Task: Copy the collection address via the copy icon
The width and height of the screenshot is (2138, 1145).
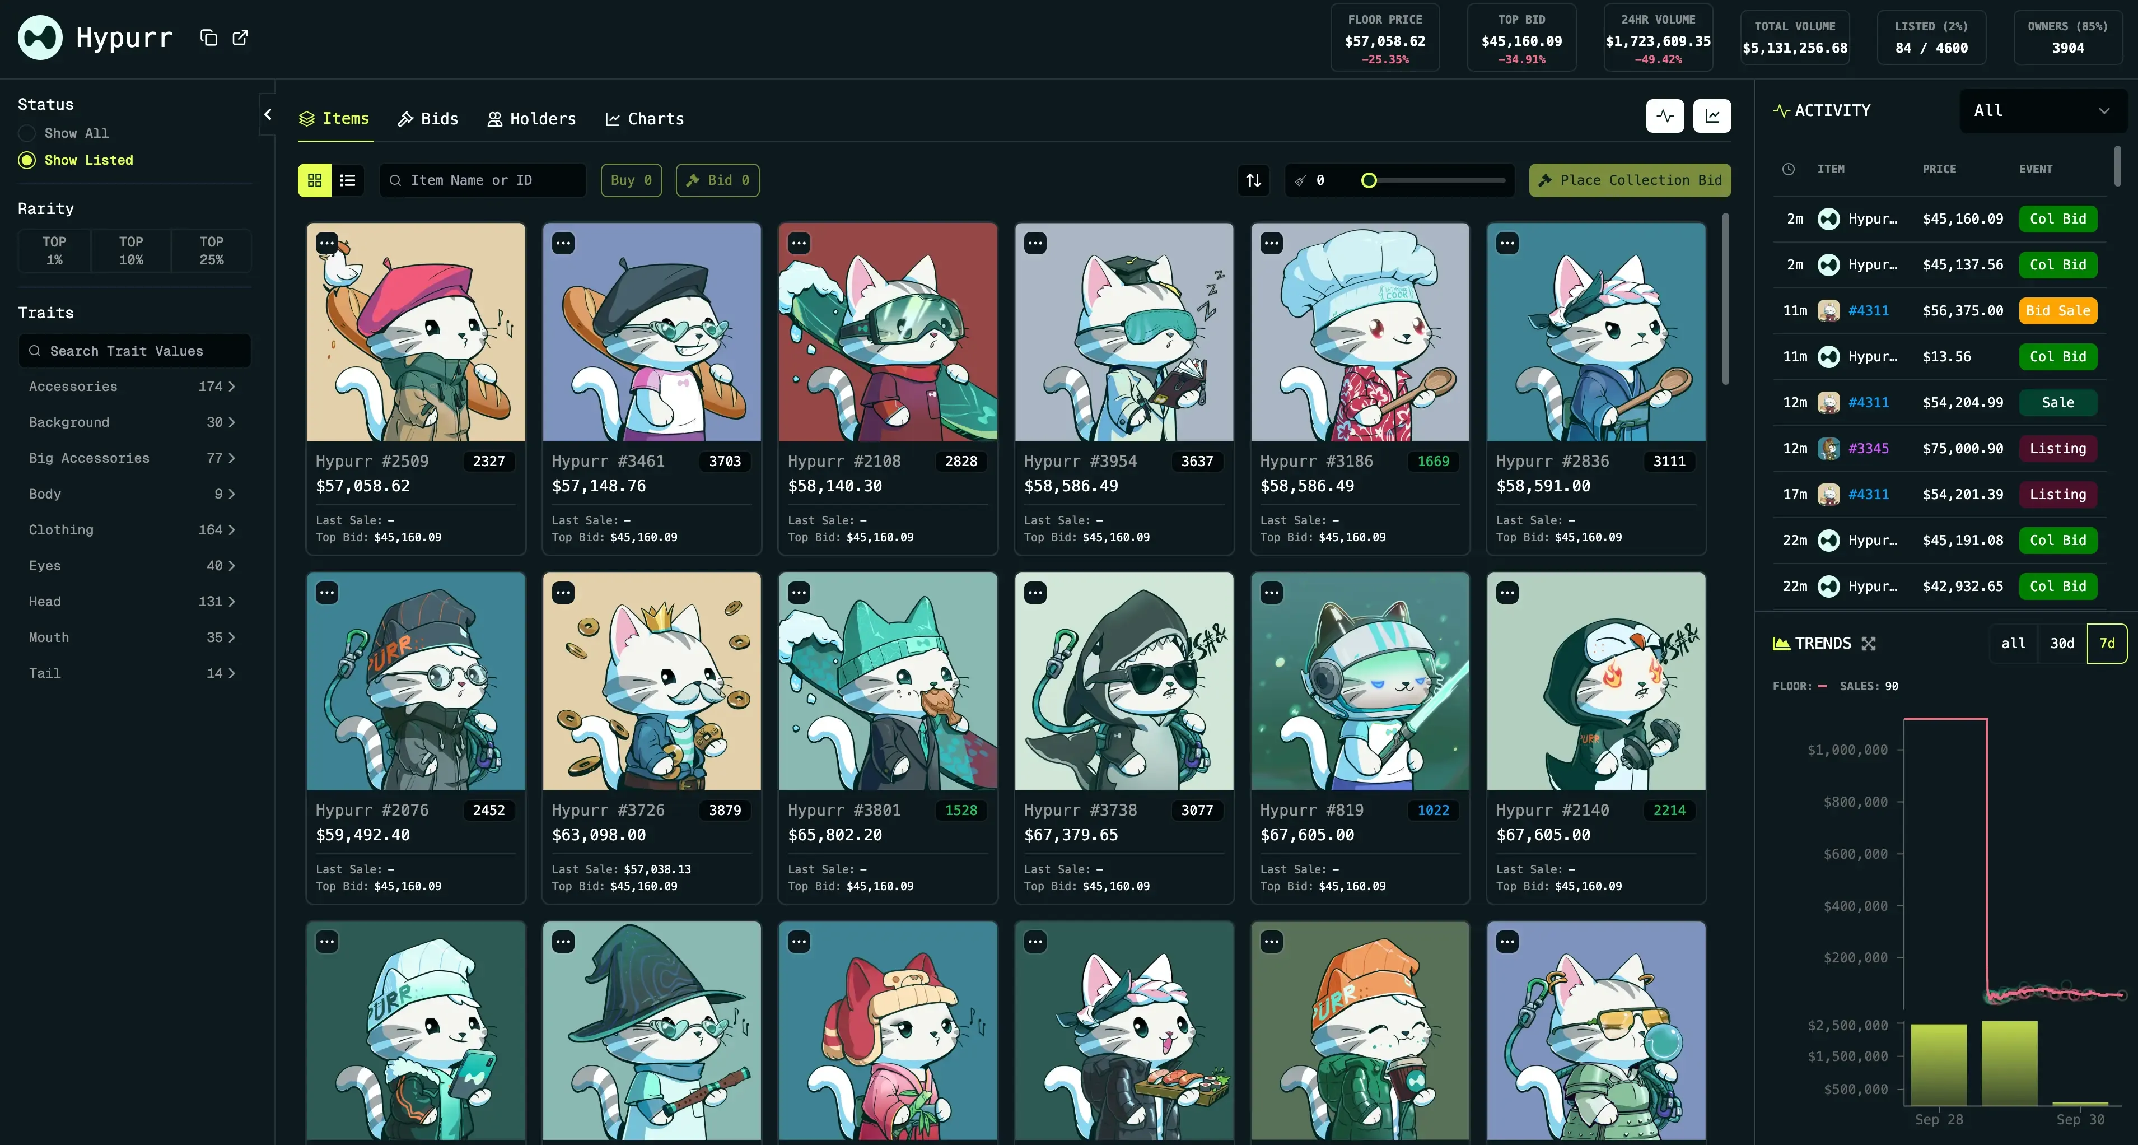Action: coord(208,38)
